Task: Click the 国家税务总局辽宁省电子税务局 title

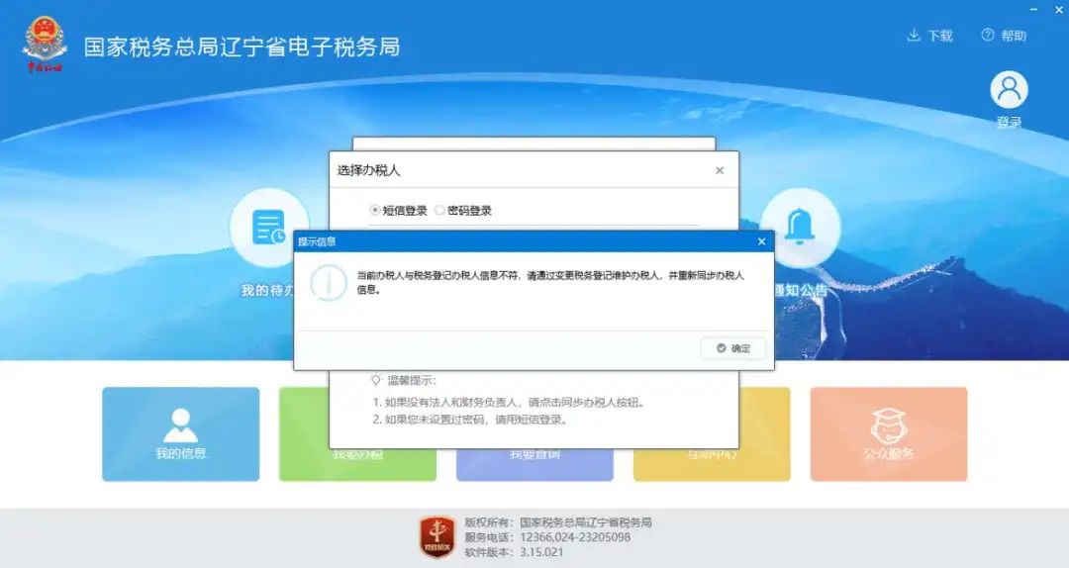Action: click(243, 47)
